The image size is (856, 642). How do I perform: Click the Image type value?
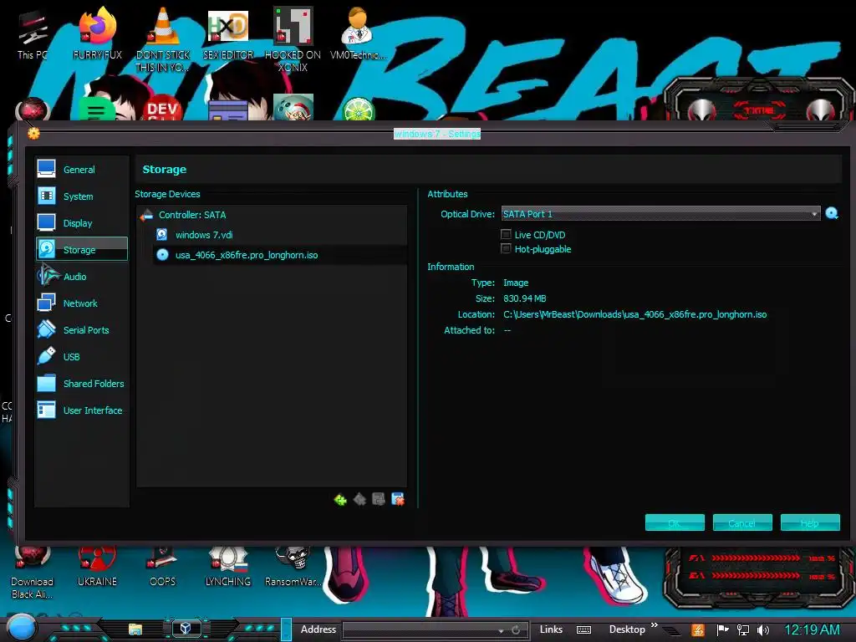(x=516, y=283)
